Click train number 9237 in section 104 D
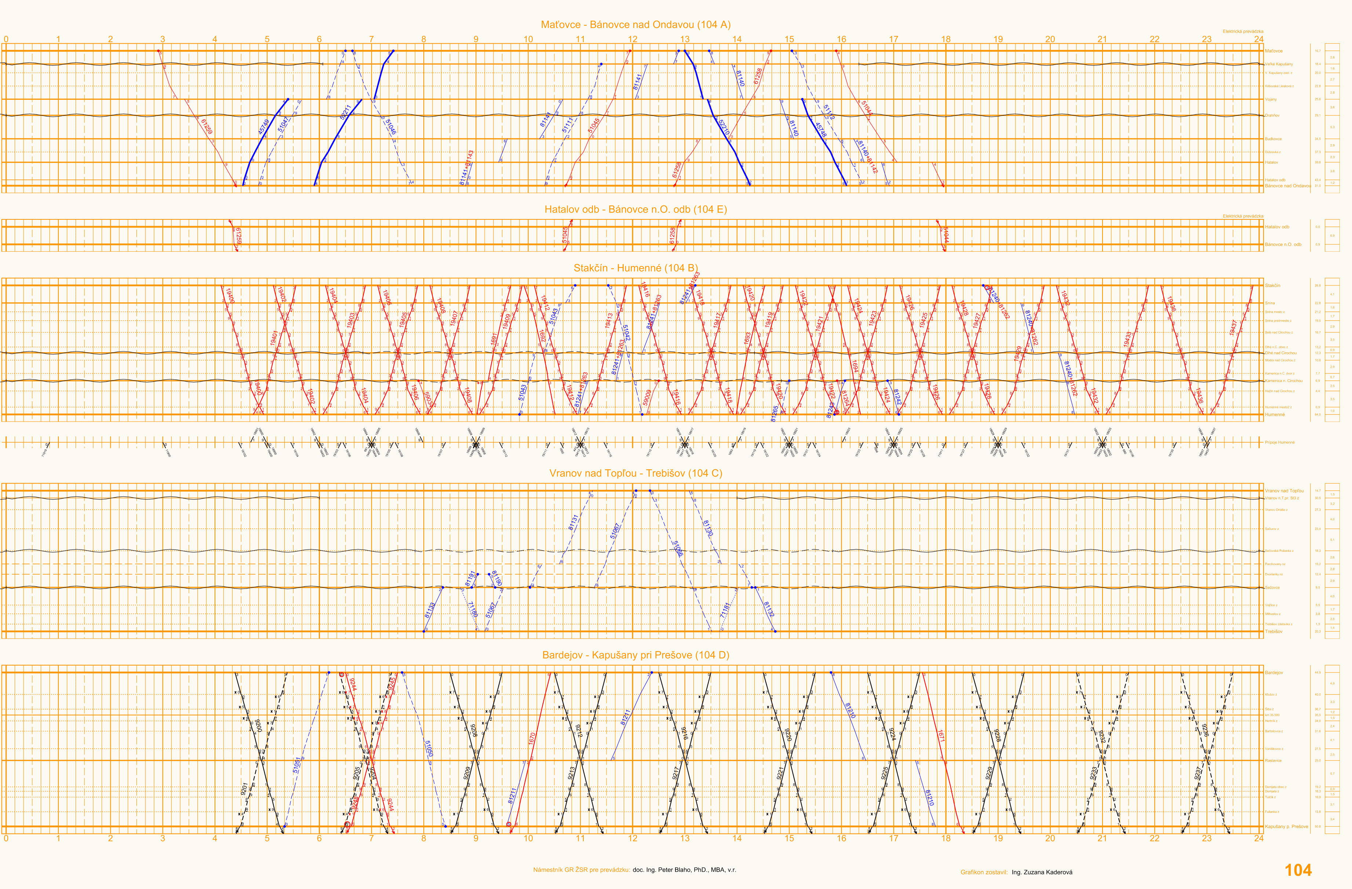The width and height of the screenshot is (1352, 889). tap(1198, 774)
